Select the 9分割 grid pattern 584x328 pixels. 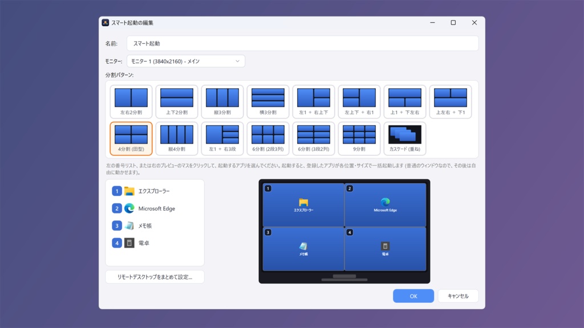359,138
